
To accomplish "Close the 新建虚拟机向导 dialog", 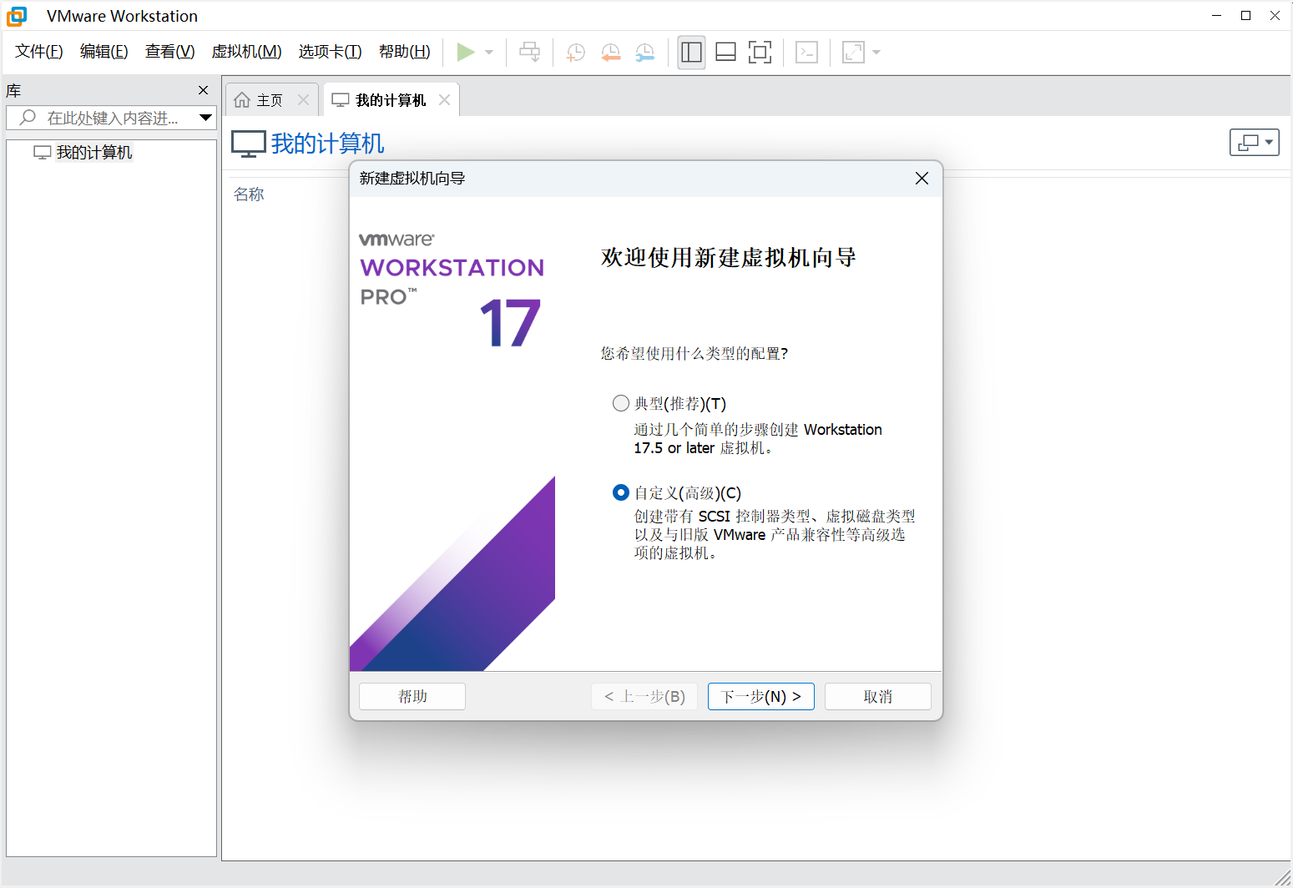I will point(922,179).
